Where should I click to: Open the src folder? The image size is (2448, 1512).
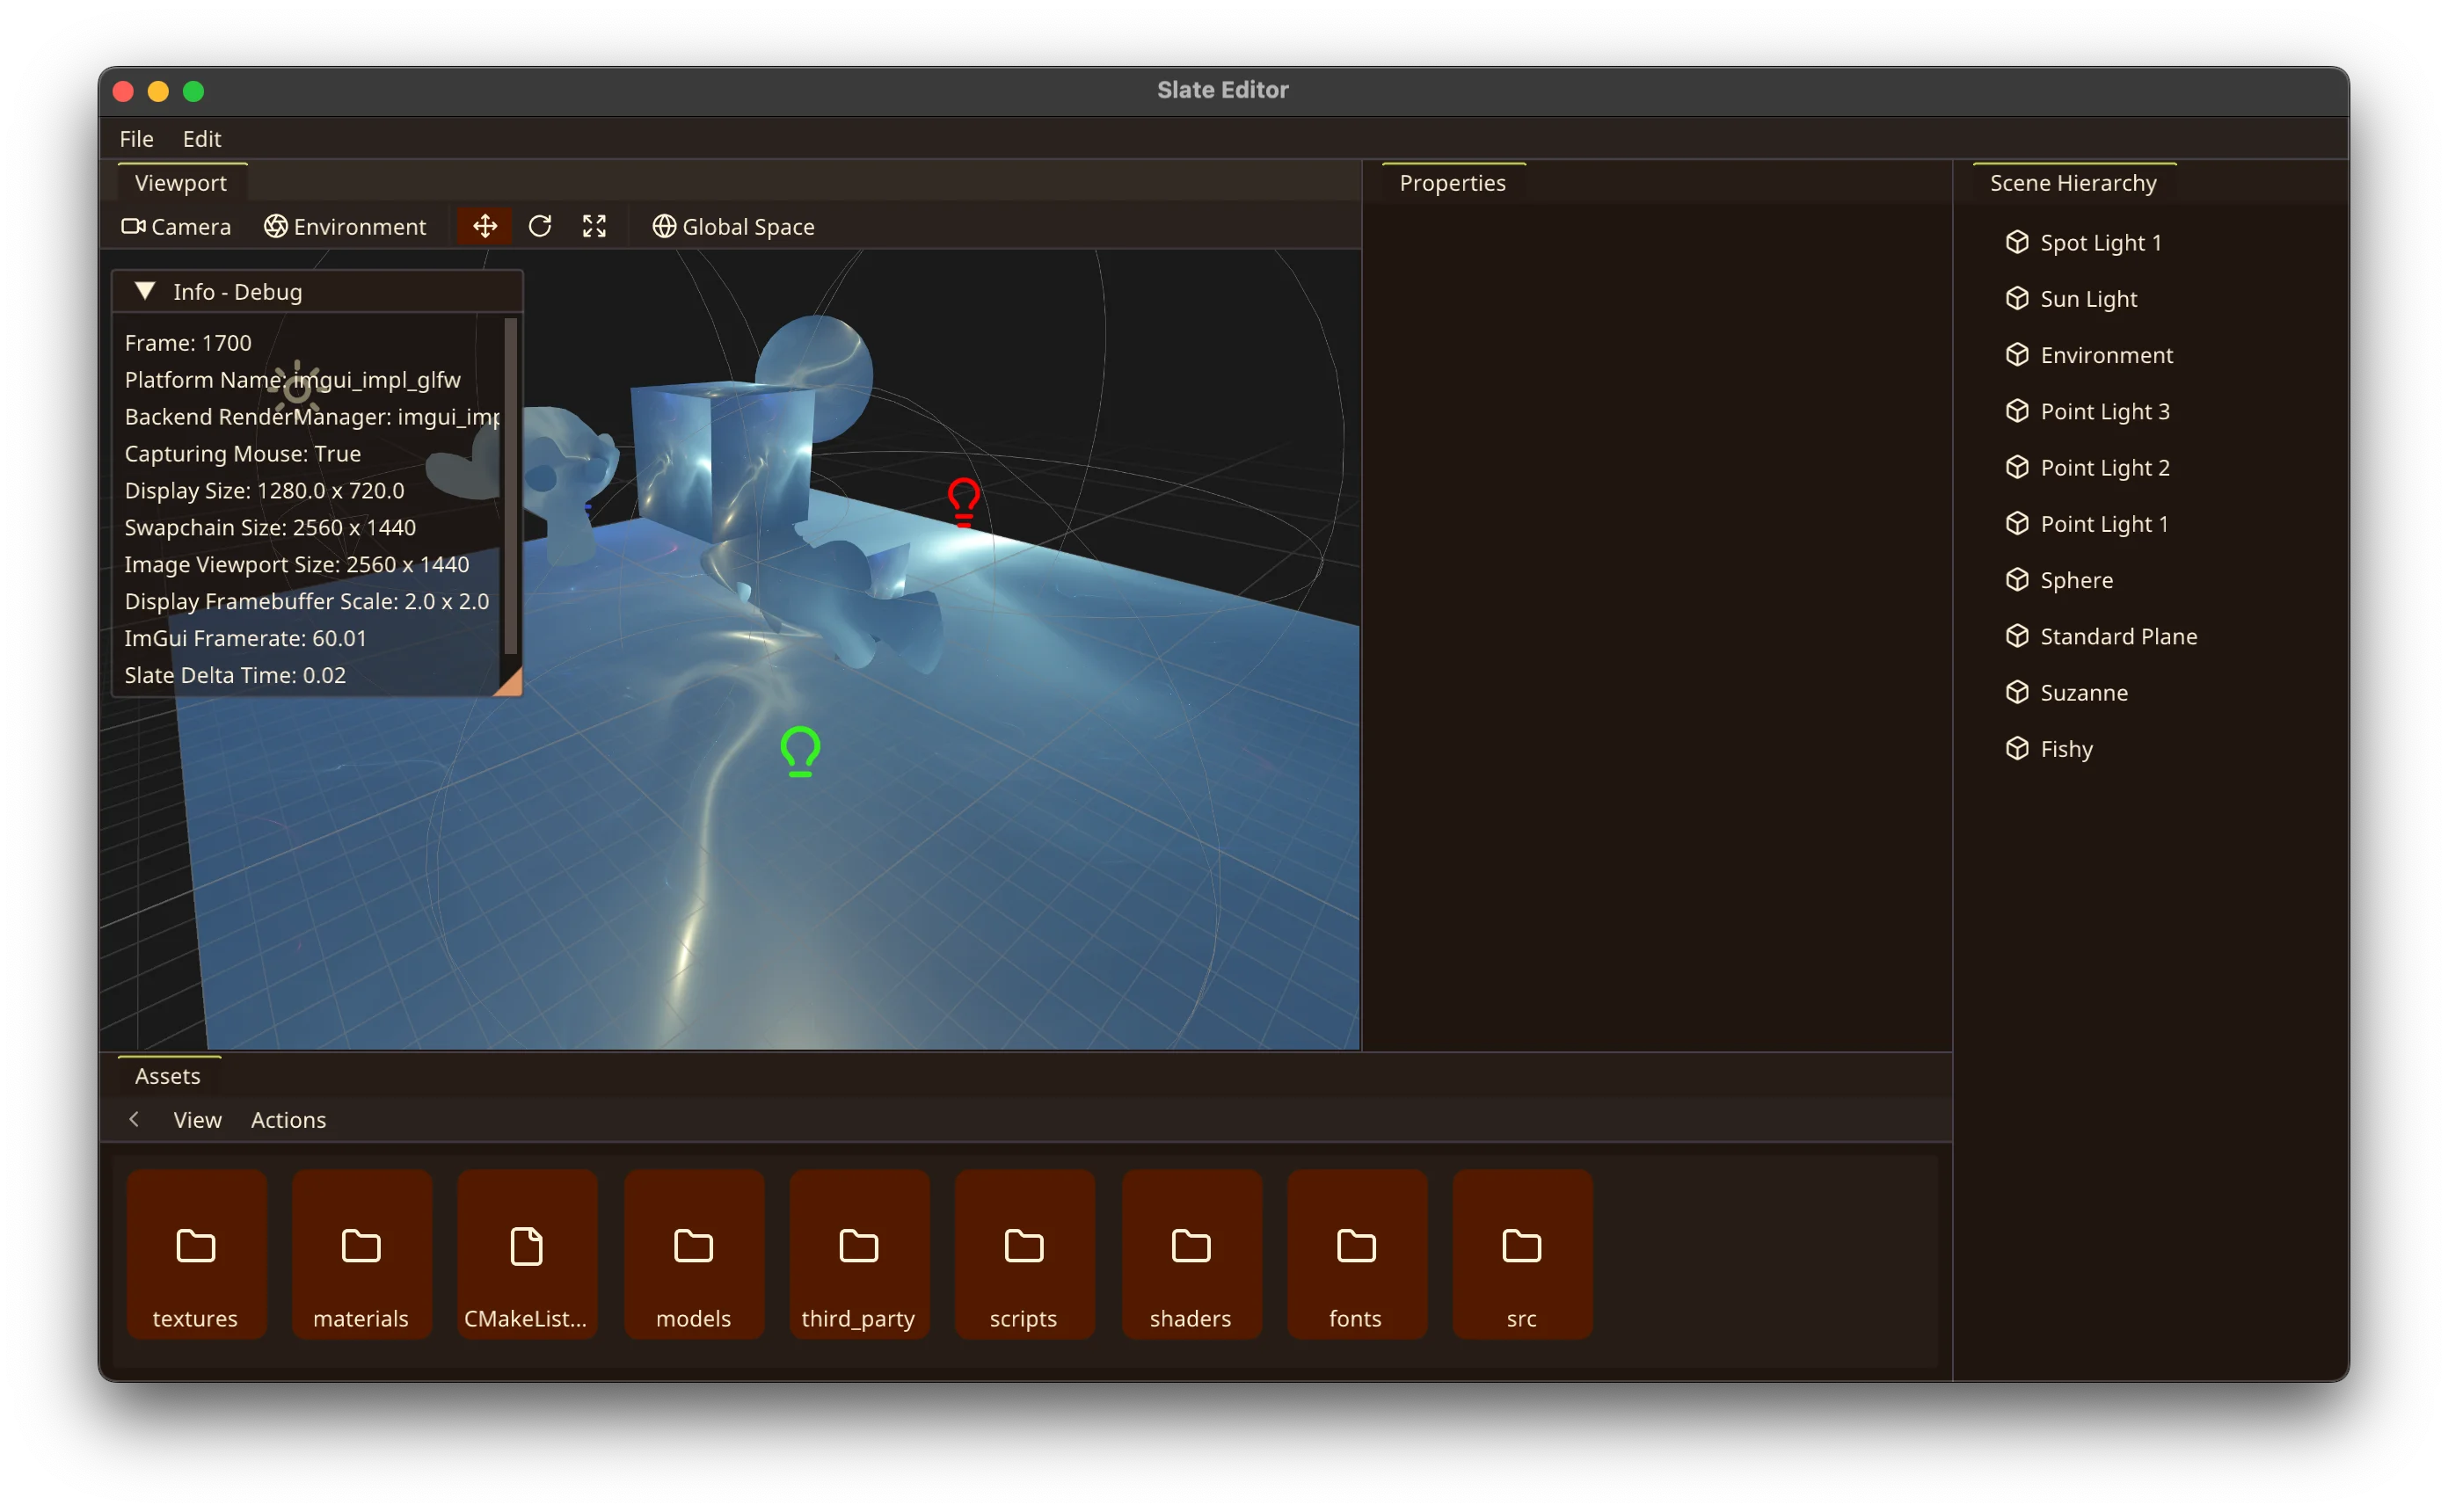coord(1522,1255)
